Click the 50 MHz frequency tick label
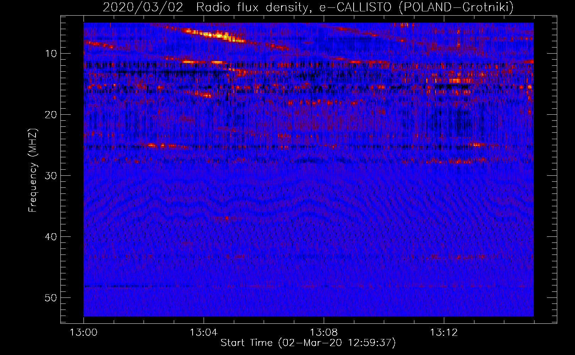575x355 pixels. [51, 298]
